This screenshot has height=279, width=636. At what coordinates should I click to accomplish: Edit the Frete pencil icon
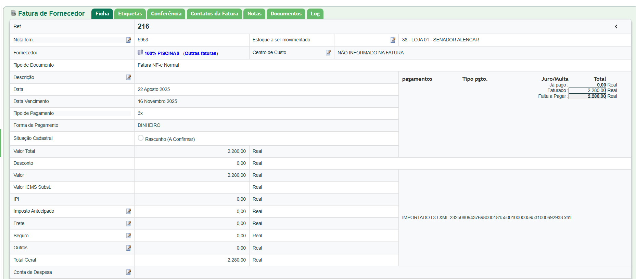point(129,224)
